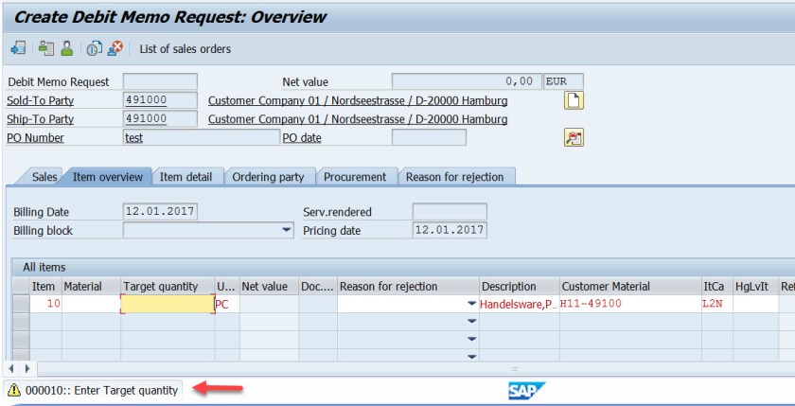Open the Billing block dropdown
This screenshot has width=795, height=406.
click(x=287, y=230)
